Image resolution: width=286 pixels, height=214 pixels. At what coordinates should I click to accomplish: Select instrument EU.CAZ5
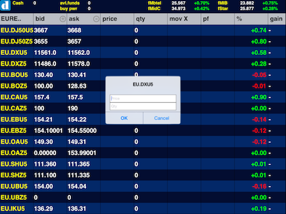tap(14, 108)
